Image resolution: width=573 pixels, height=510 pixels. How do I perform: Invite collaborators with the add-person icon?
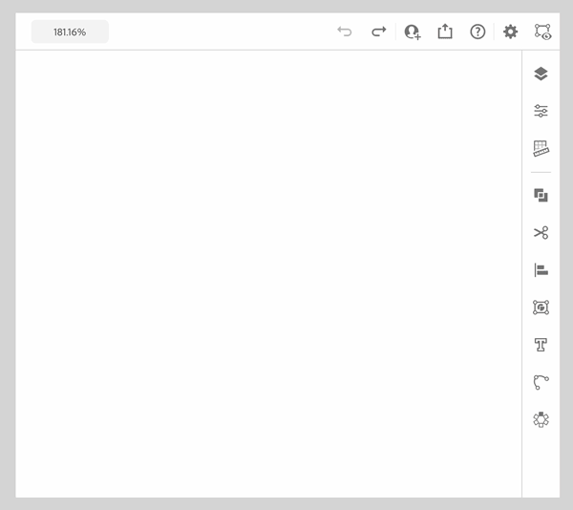[413, 32]
